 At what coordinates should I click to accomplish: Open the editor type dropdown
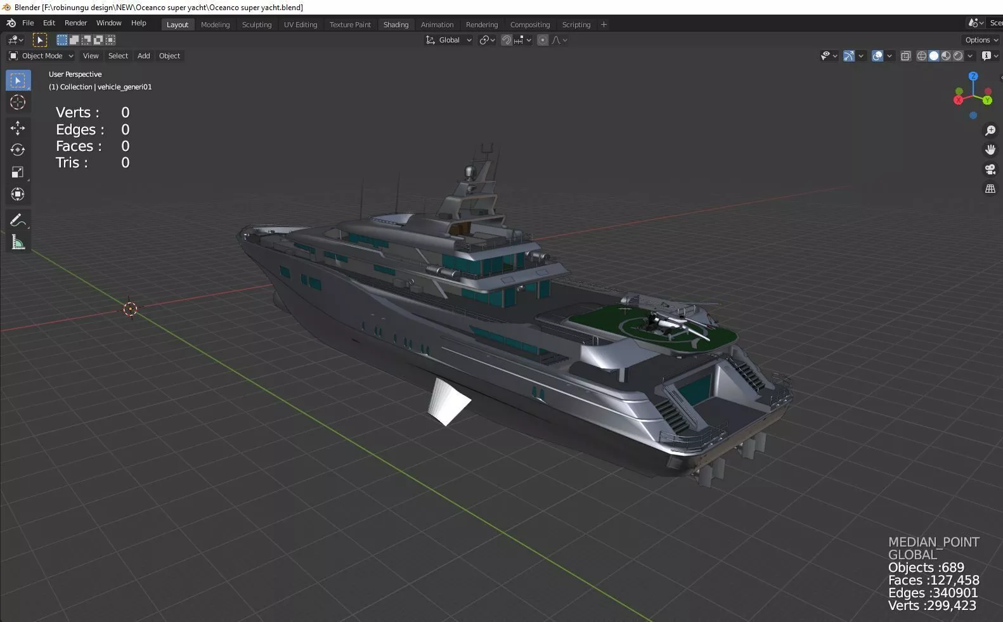click(15, 40)
